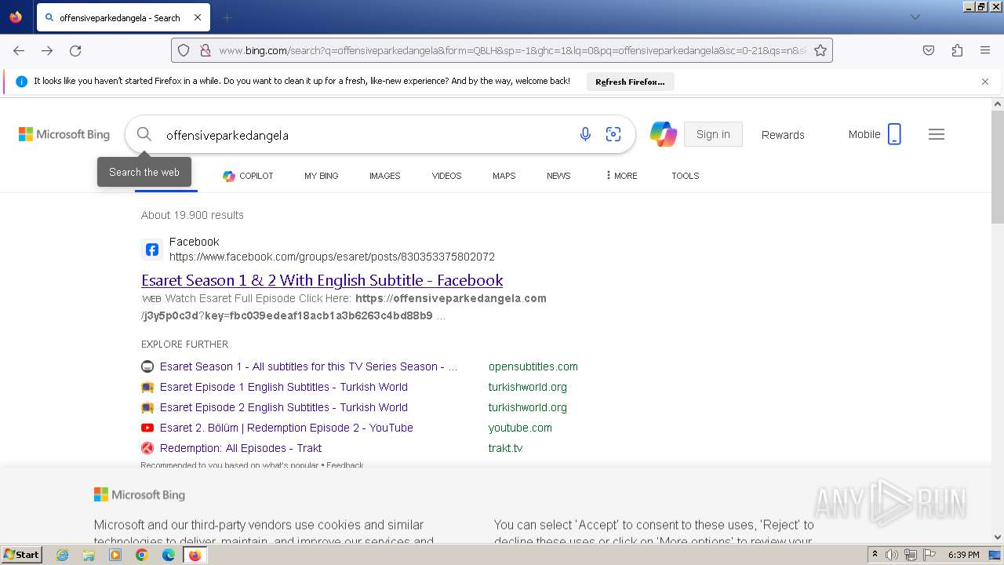Open the Copilot colorful icon

664,134
